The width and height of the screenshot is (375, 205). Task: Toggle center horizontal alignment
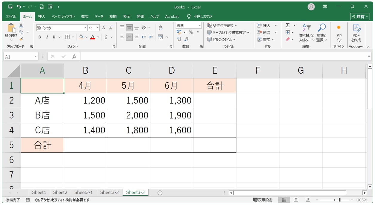pos(129,37)
